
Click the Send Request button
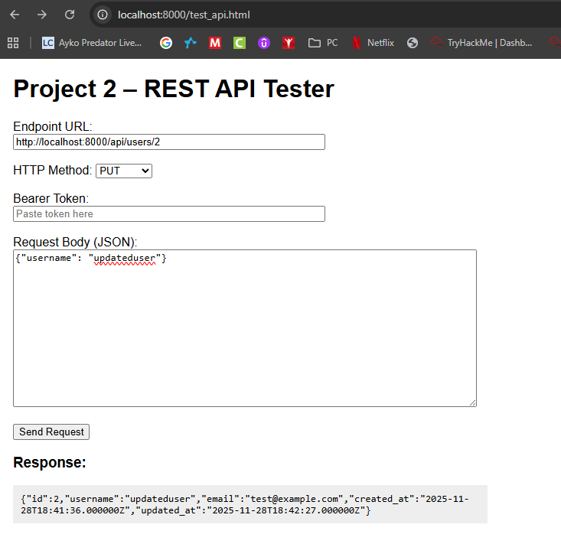click(51, 432)
